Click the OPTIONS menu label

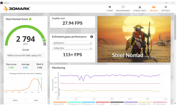166,11
